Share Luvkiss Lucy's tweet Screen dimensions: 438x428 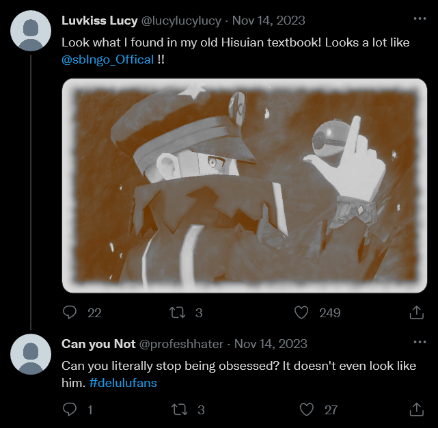coord(416,312)
